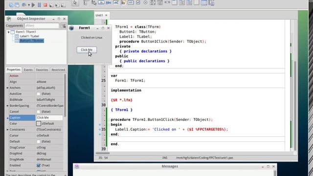Click the Caption value field 'Click Me'

[49, 117]
